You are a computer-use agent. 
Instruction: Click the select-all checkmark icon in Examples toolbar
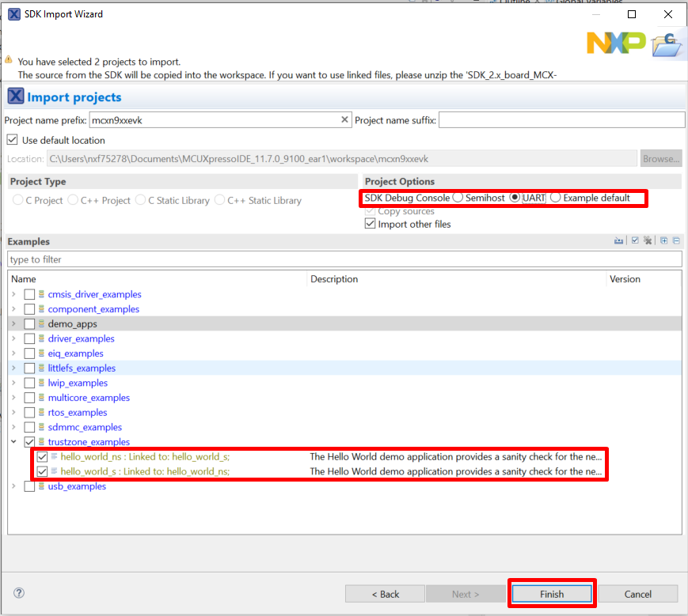coord(634,241)
